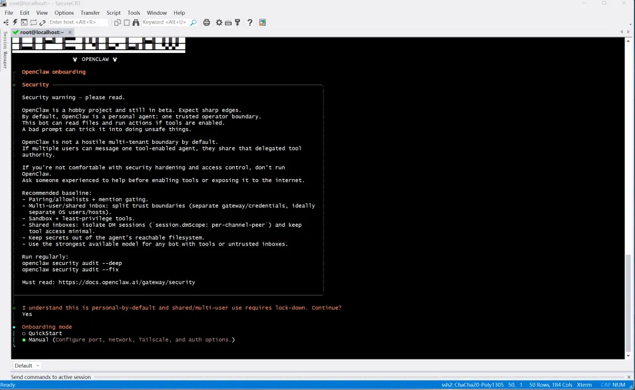Click the 50 Rows, 184 Cols status text

pyautogui.click(x=551, y=385)
